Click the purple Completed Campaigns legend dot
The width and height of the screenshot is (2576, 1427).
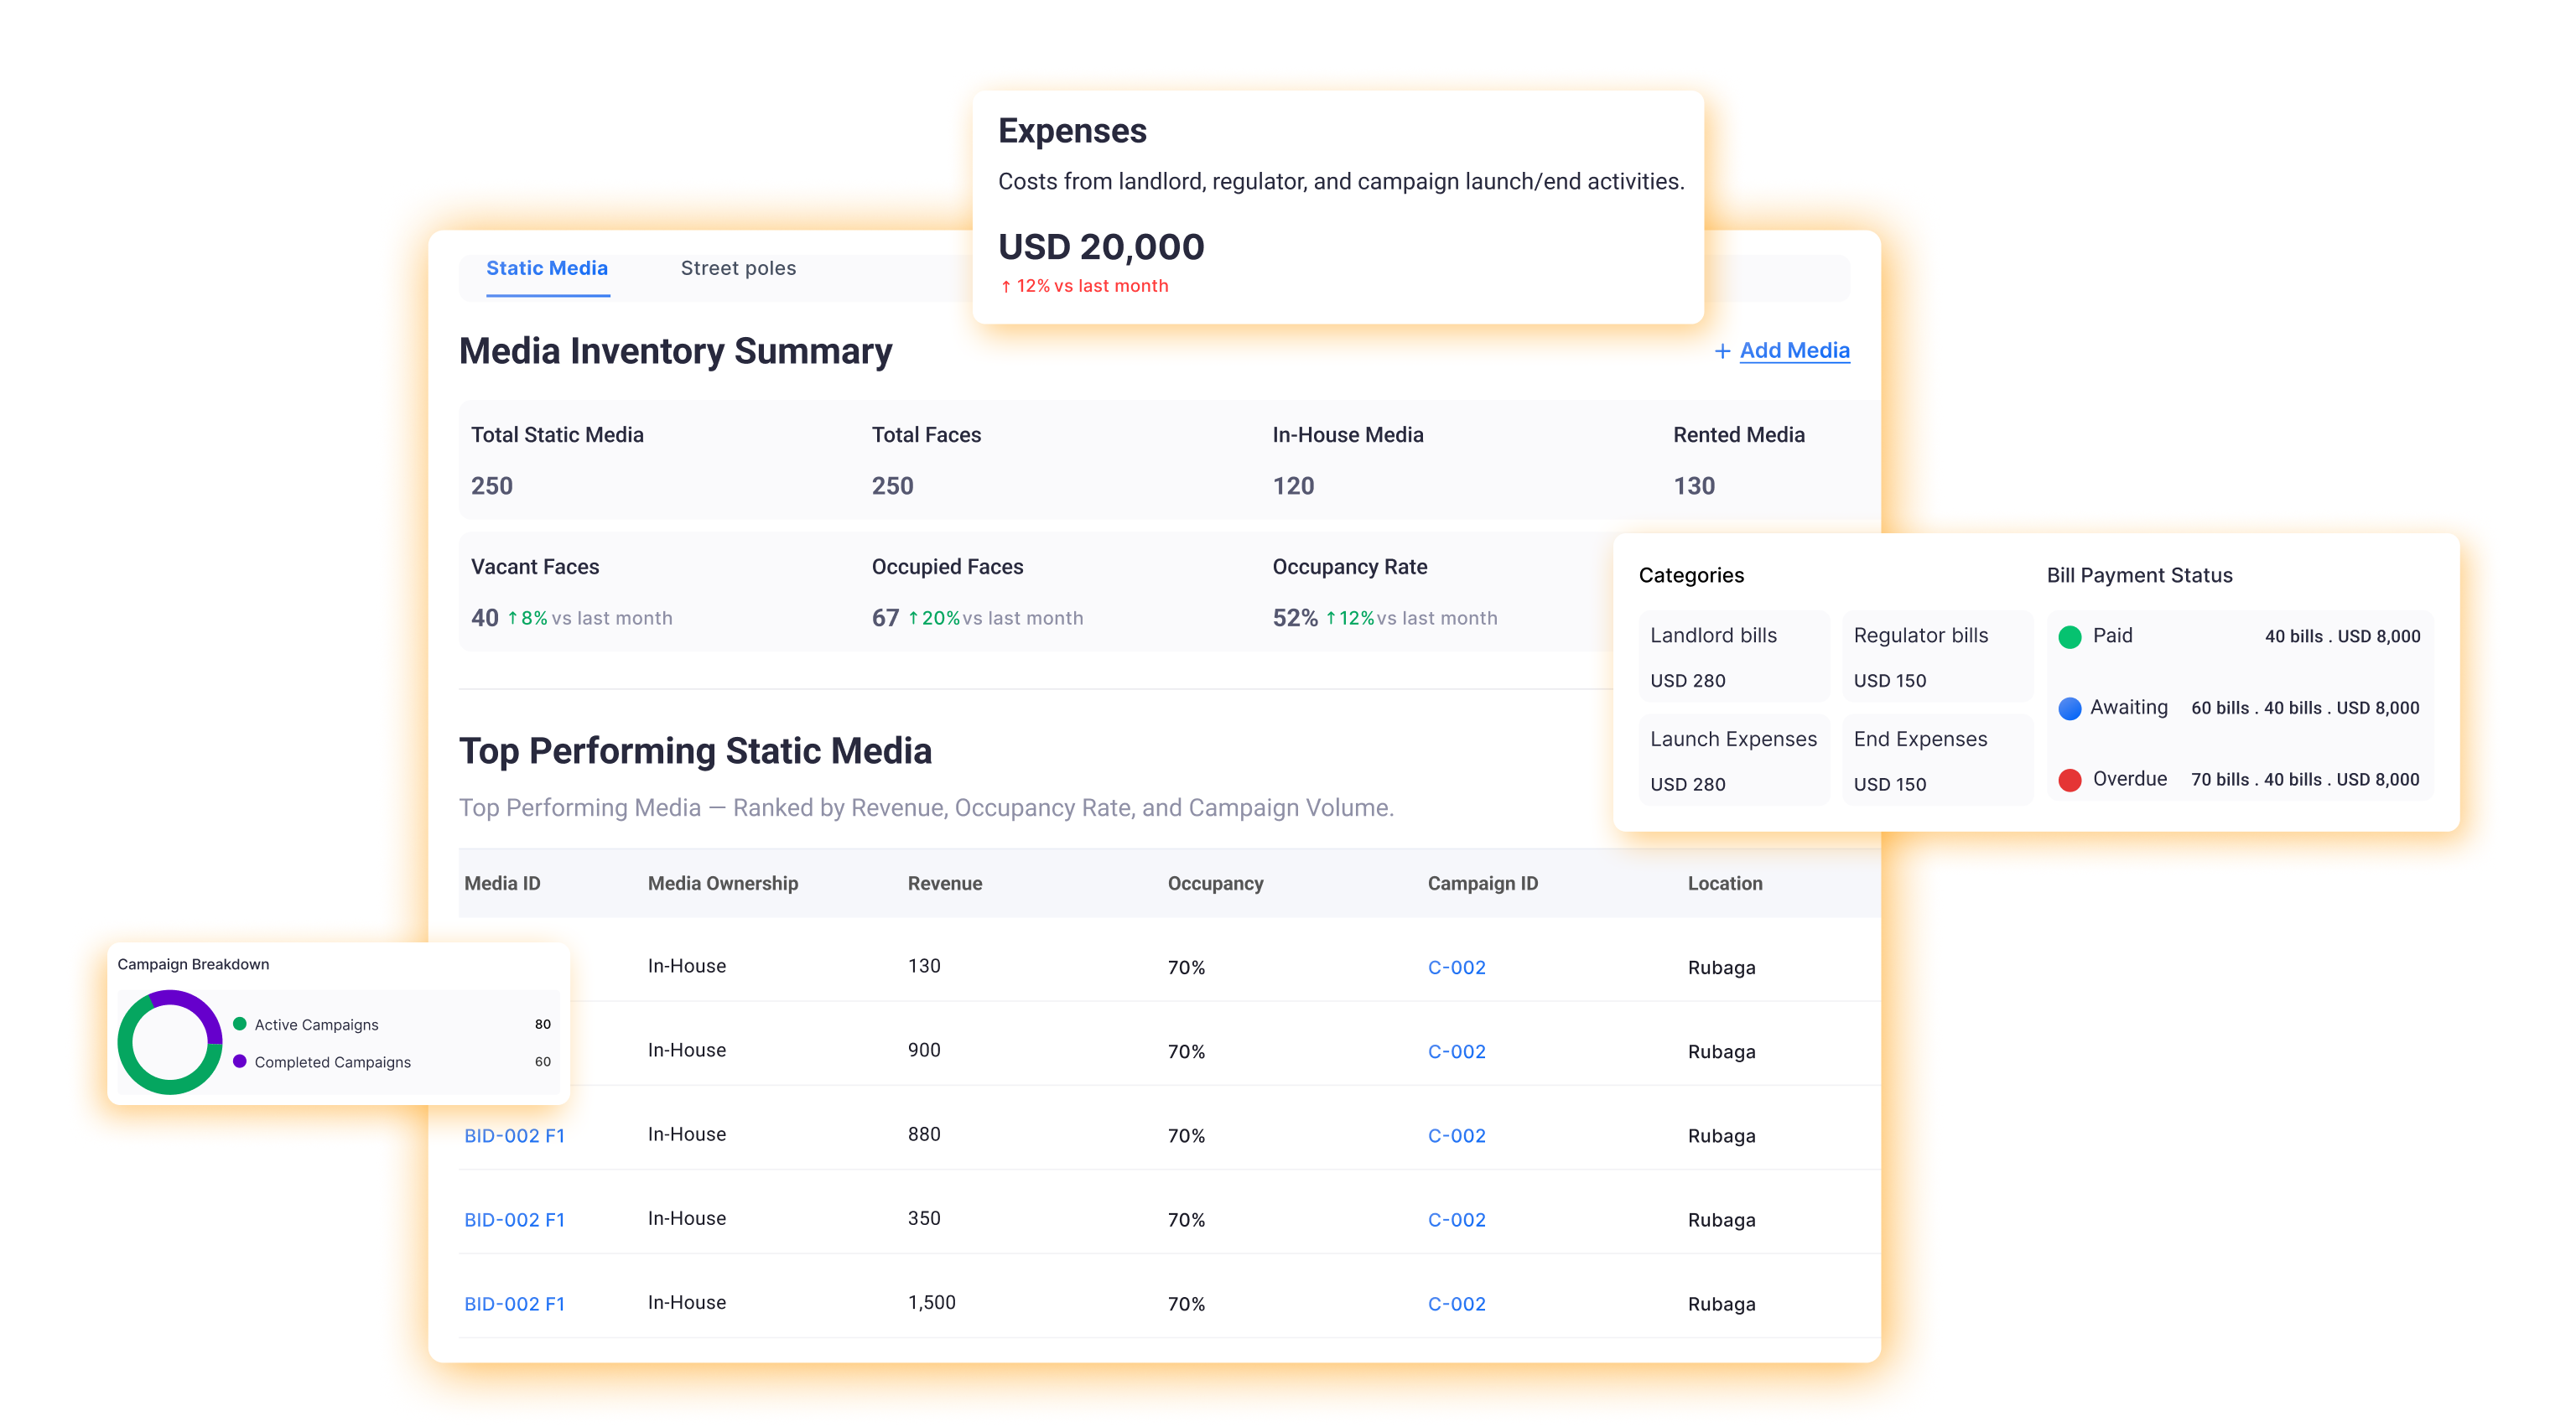pos(240,1061)
